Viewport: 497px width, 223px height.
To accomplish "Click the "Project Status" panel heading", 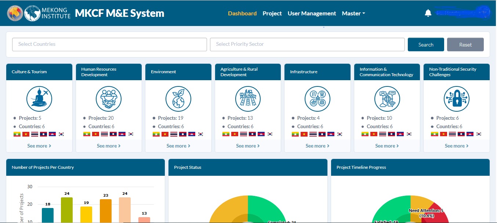I will 188,167.
